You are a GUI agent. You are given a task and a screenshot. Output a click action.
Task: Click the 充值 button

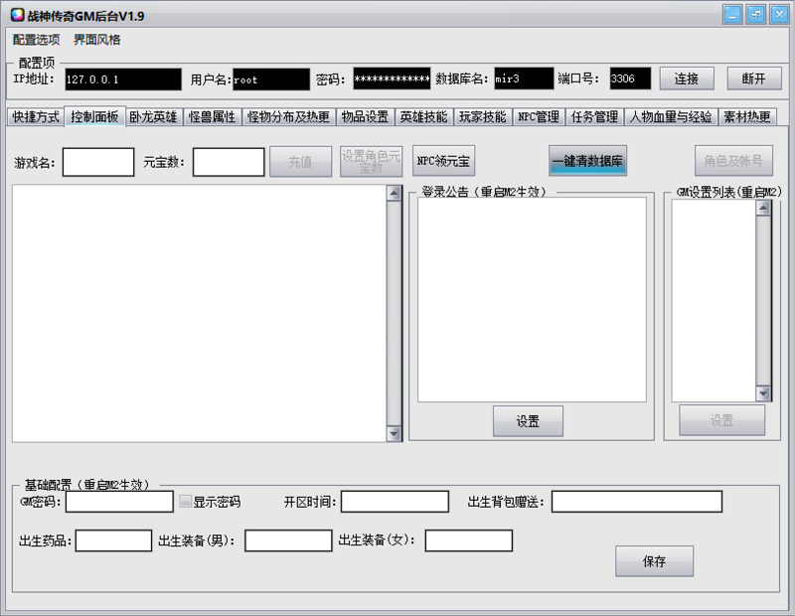301,162
